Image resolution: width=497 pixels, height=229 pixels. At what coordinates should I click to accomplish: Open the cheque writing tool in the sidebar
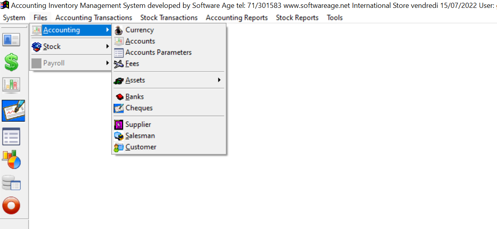click(x=13, y=111)
